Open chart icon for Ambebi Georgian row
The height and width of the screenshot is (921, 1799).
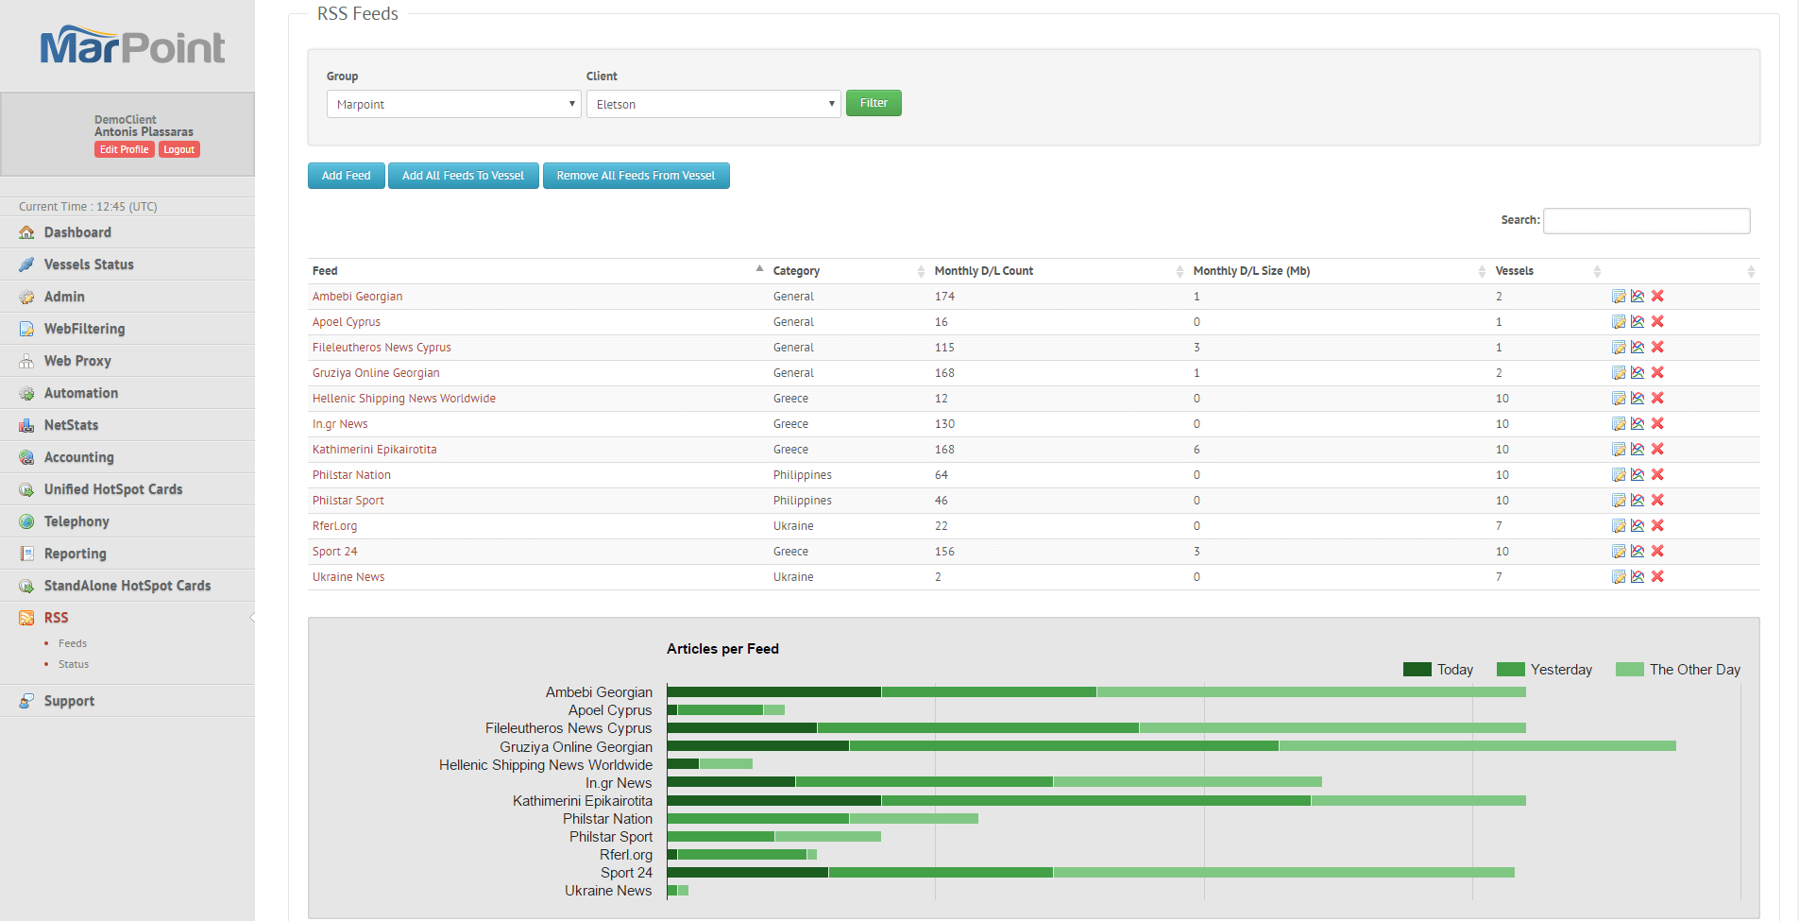tap(1638, 297)
